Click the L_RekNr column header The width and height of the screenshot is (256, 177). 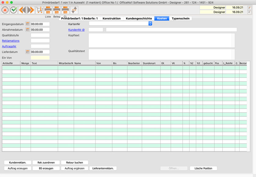229,63
